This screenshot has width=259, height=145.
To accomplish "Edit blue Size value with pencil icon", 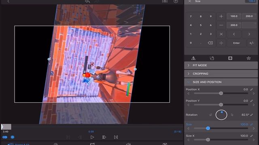I will [x=252, y=124].
